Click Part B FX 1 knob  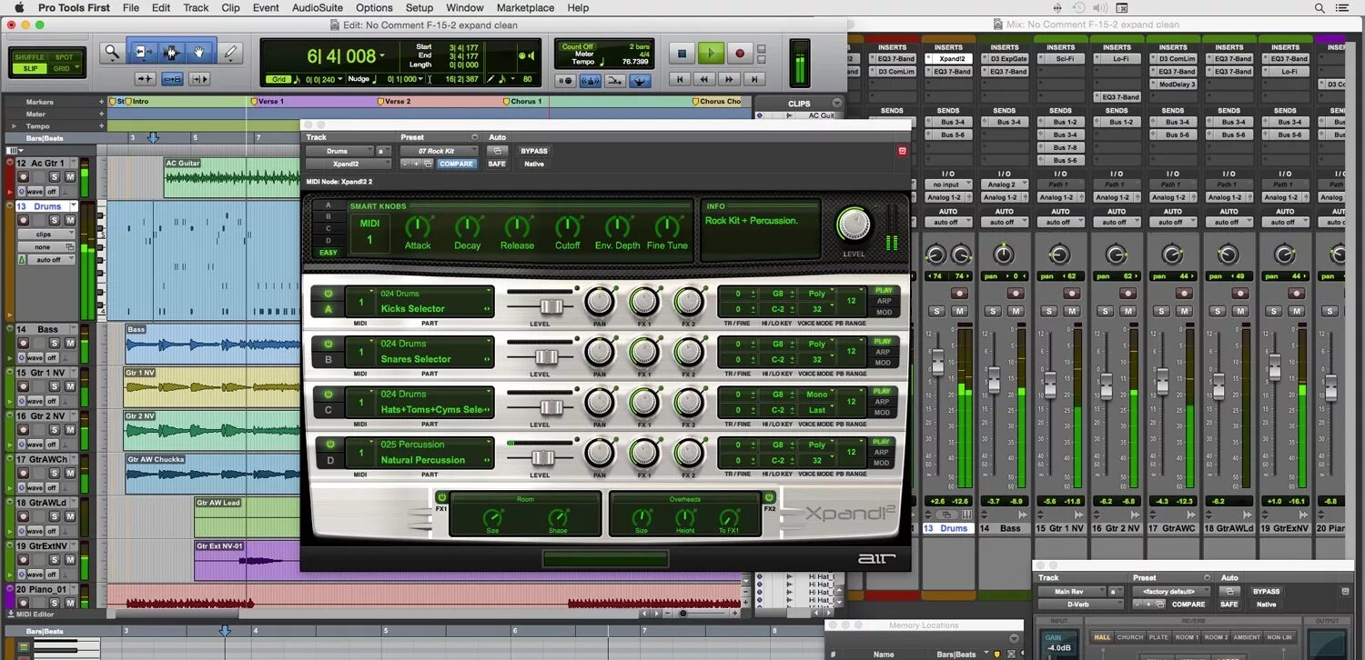(x=644, y=352)
